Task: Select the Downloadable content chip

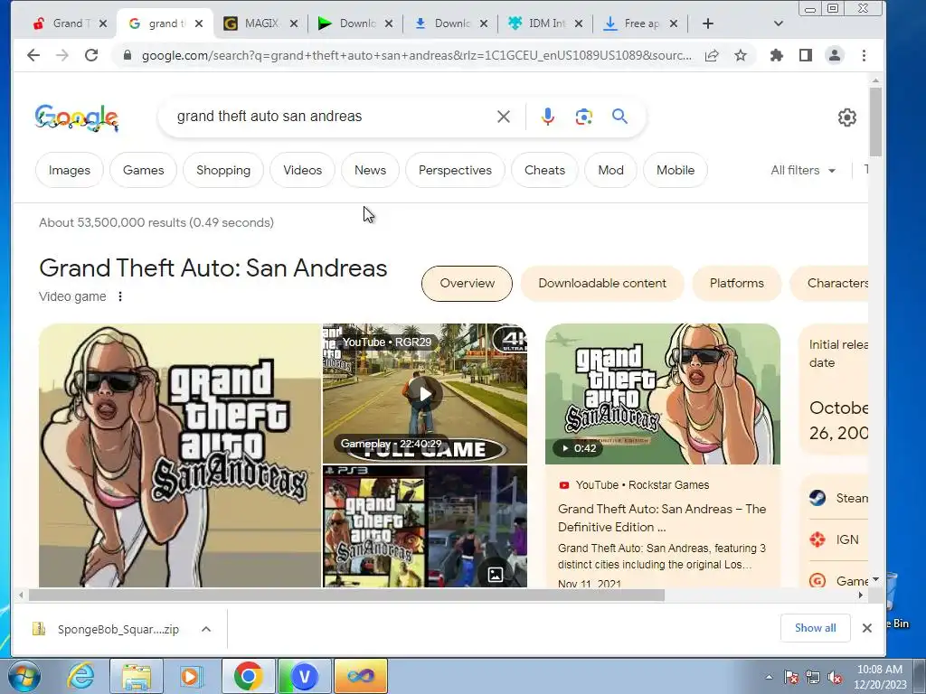Action: pyautogui.click(x=601, y=283)
